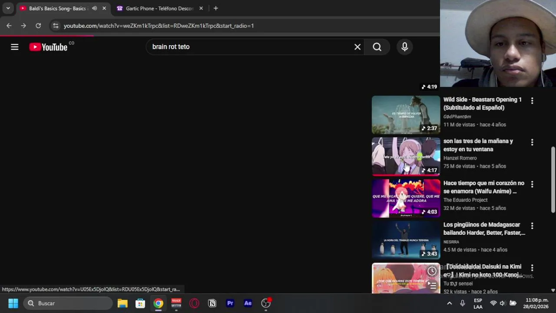Open 'Los pingüinos de Madagascar' title
Viewport: 556px width, 313px height.
tap(484, 229)
